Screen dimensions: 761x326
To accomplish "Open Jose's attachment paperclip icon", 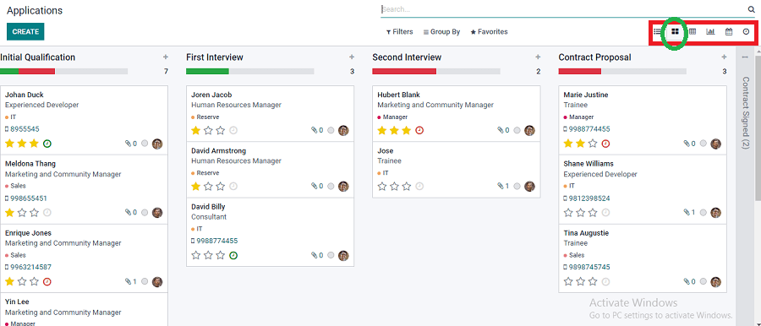I will tap(501, 187).
